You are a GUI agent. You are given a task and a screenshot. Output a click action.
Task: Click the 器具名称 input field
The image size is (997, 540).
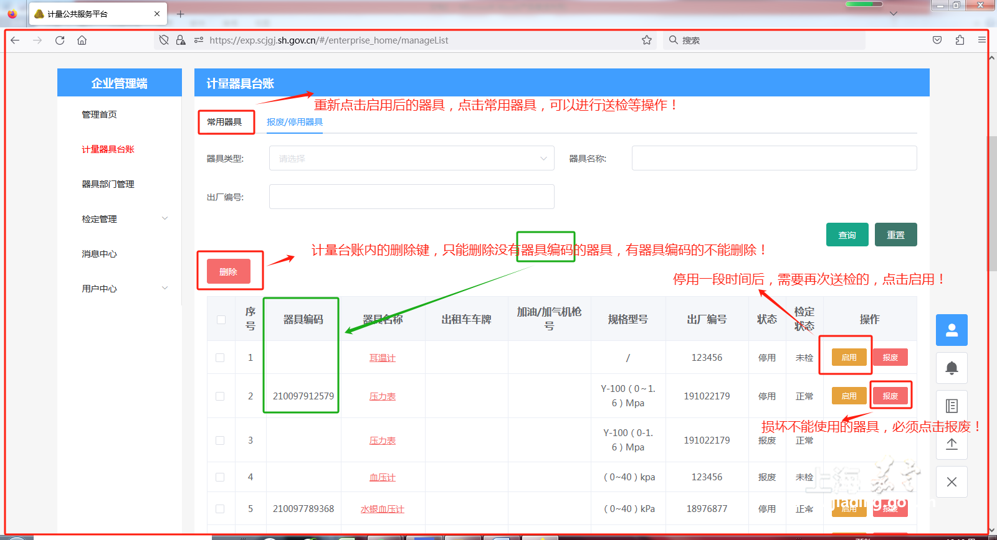click(x=774, y=158)
